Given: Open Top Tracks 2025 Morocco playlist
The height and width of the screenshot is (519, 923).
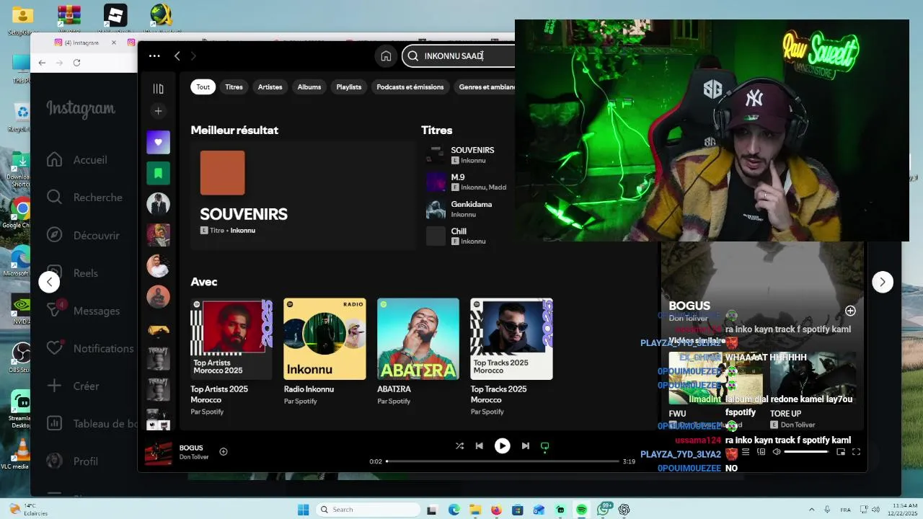Looking at the screenshot, I should [x=511, y=358].
